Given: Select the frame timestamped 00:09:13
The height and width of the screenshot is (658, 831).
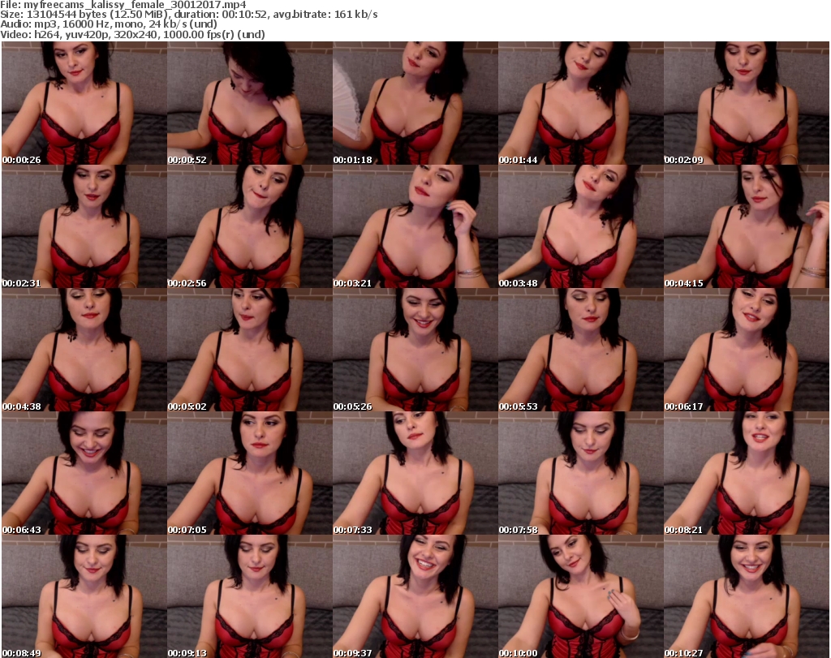Looking at the screenshot, I should pyautogui.click(x=250, y=596).
